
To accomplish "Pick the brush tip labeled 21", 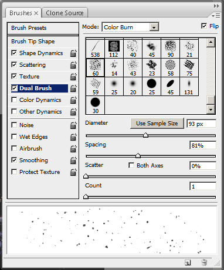I will point(189,49).
